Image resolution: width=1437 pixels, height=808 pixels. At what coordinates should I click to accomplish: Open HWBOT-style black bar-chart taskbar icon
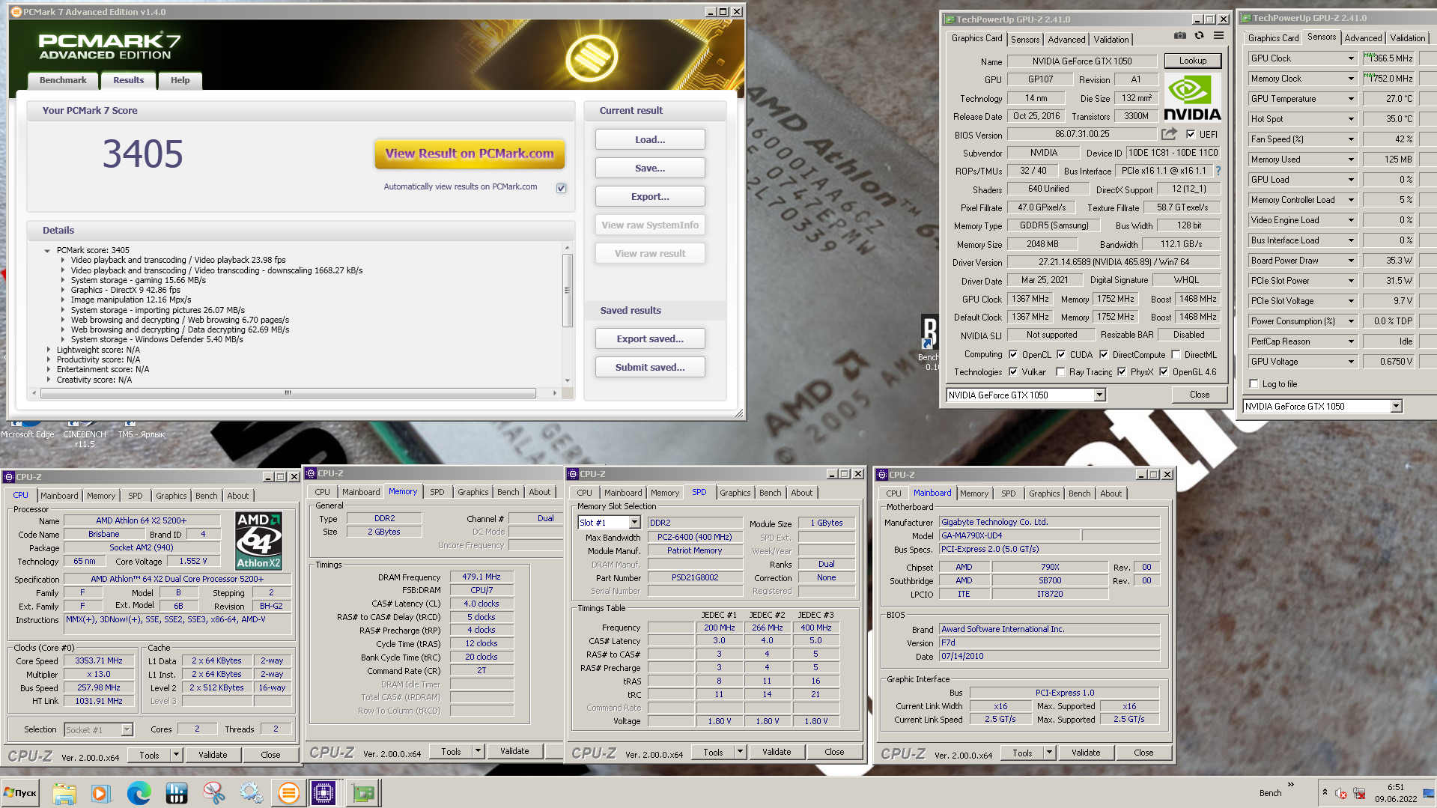(177, 792)
